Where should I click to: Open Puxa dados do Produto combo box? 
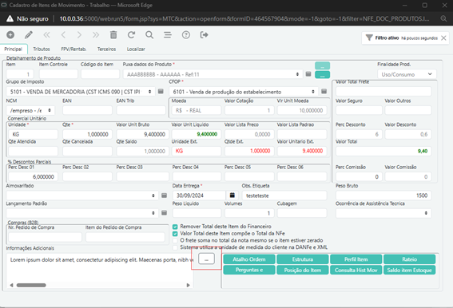[x=213, y=74]
